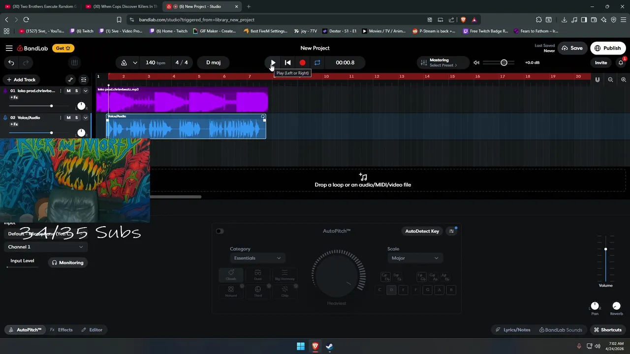Return to start with skip-back button
630x354 pixels.
coord(288,62)
